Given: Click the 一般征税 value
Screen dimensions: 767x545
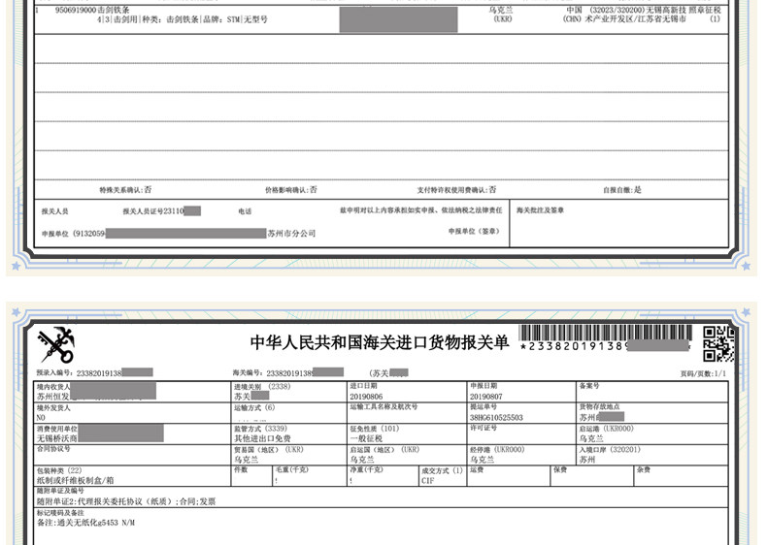Looking at the screenshot, I should click(366, 438).
